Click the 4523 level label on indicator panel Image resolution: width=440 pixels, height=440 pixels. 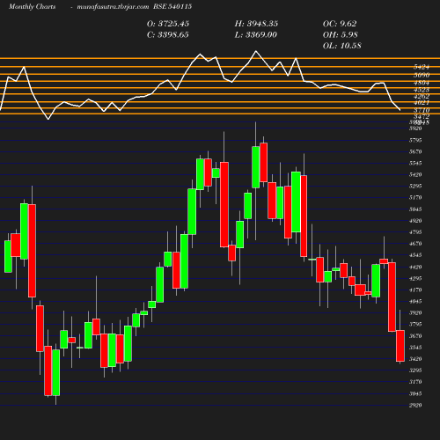tap(422, 90)
